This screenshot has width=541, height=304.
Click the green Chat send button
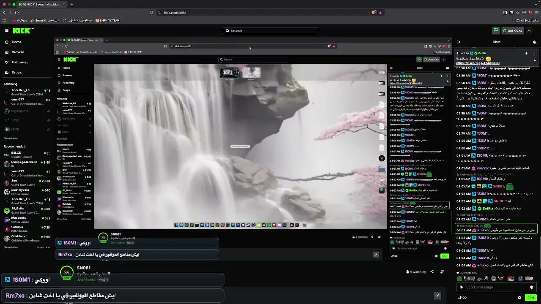click(531, 298)
